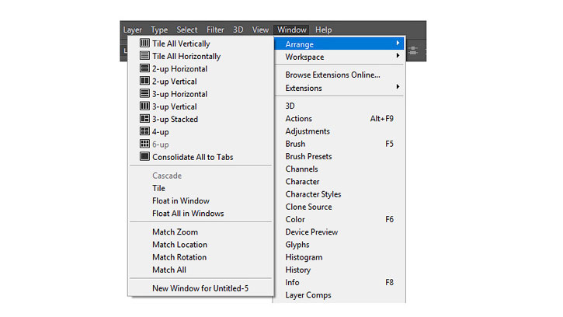Click the Consolidate All to Tabs icon

144,156
